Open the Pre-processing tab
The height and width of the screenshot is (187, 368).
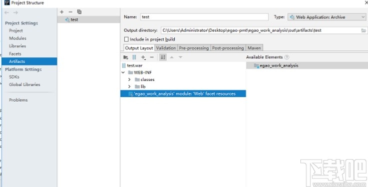tap(194, 48)
